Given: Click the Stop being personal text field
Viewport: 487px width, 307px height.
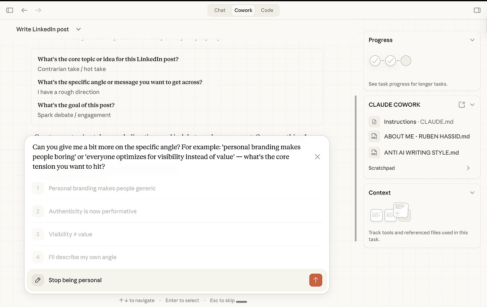Looking at the screenshot, I should click(x=177, y=280).
